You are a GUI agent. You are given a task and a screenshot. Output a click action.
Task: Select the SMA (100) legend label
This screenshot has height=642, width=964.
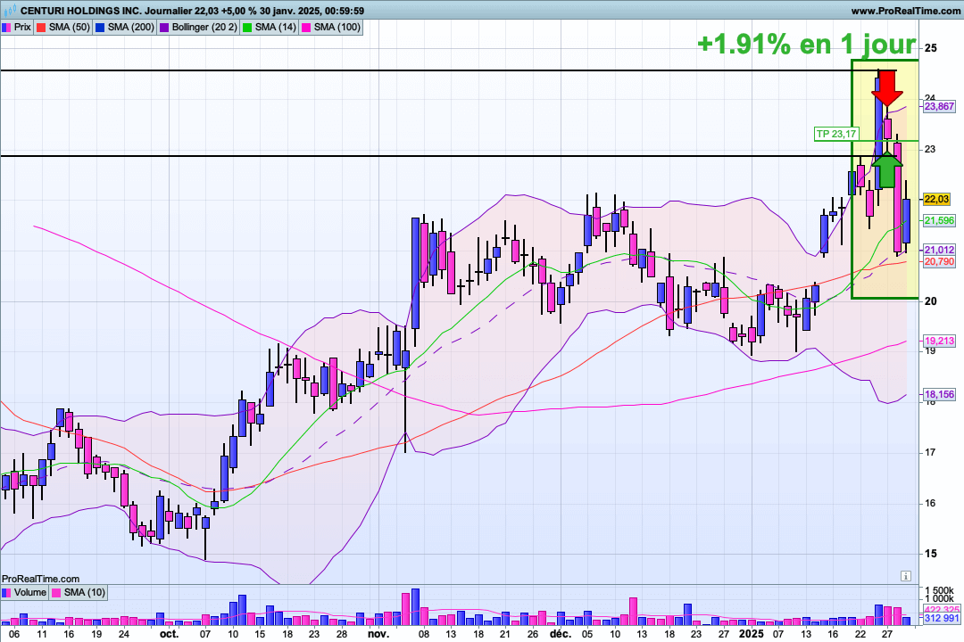pos(337,27)
